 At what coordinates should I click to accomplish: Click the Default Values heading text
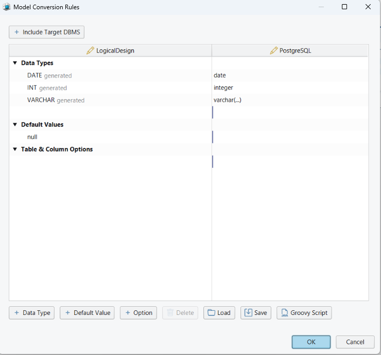(x=42, y=124)
